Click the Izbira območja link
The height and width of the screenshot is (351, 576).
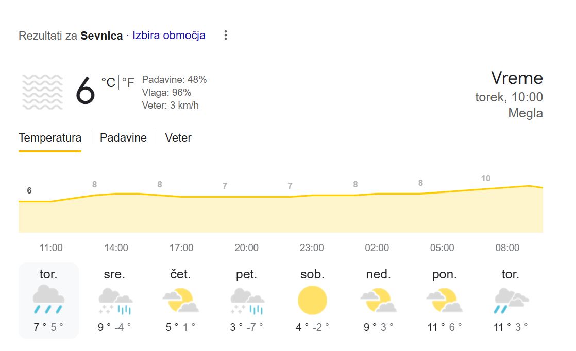[x=169, y=35]
